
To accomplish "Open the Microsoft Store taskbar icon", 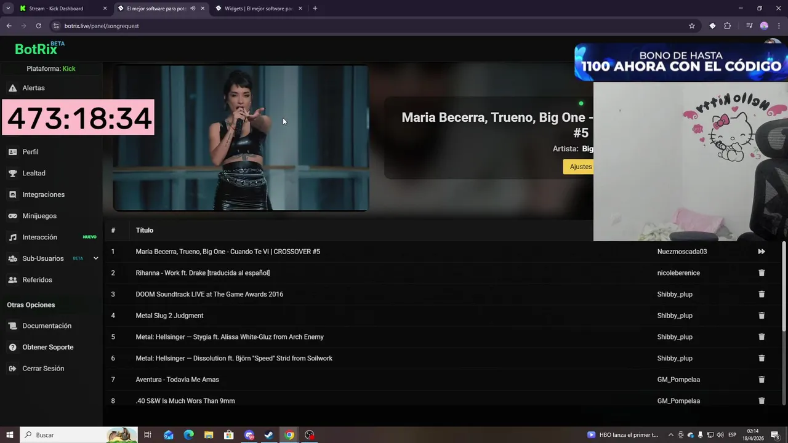I will click(x=229, y=435).
